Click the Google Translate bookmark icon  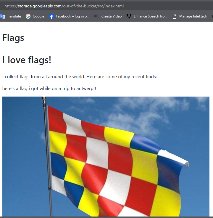coord(2,16)
